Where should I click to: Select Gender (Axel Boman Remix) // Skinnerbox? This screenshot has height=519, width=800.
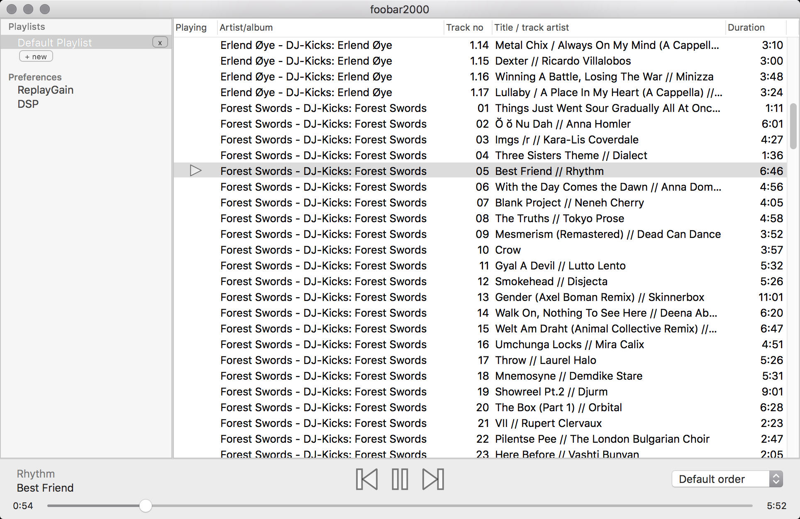pos(480,297)
